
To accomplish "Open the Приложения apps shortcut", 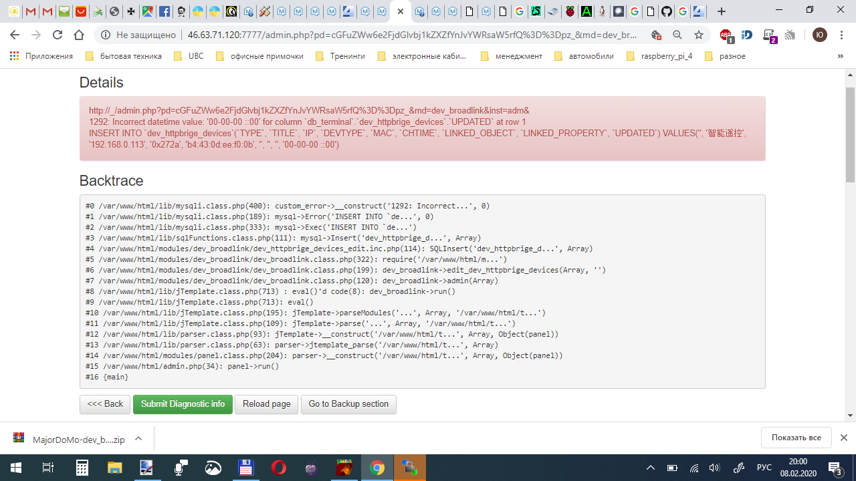I will (x=41, y=56).
